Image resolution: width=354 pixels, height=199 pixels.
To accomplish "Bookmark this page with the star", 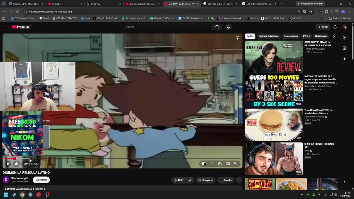I will tap(311, 12).
